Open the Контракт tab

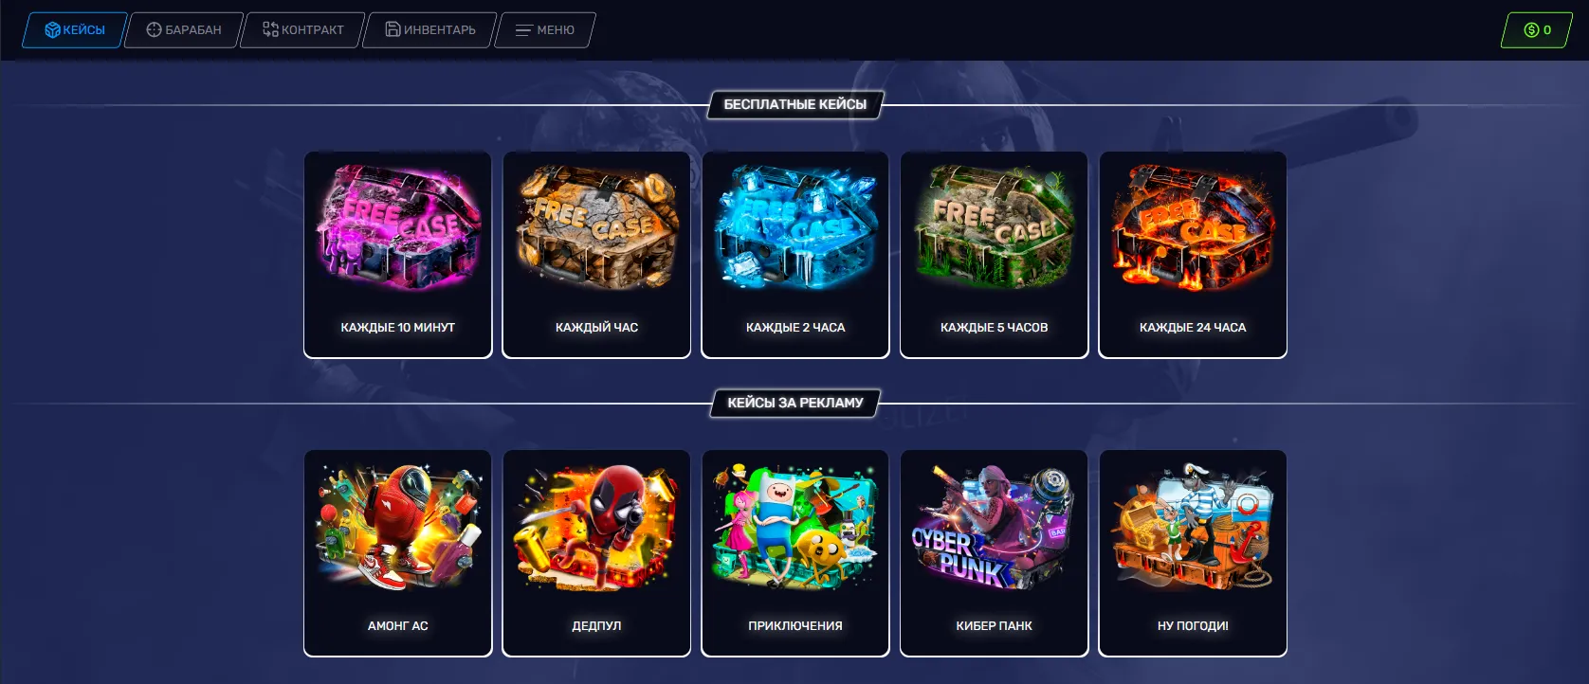(x=303, y=29)
